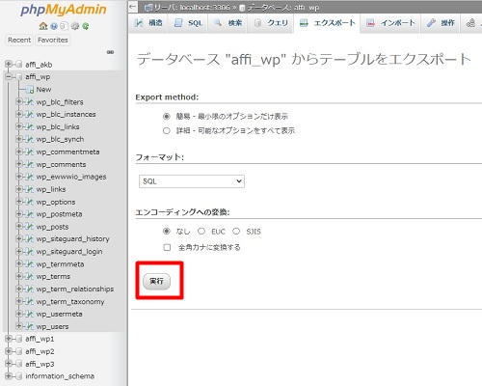Expand the wp_usermeta table node
The width and height of the screenshot is (482, 386).
point(19,314)
